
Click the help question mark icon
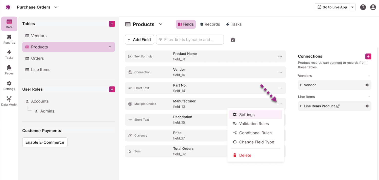click(x=363, y=7)
